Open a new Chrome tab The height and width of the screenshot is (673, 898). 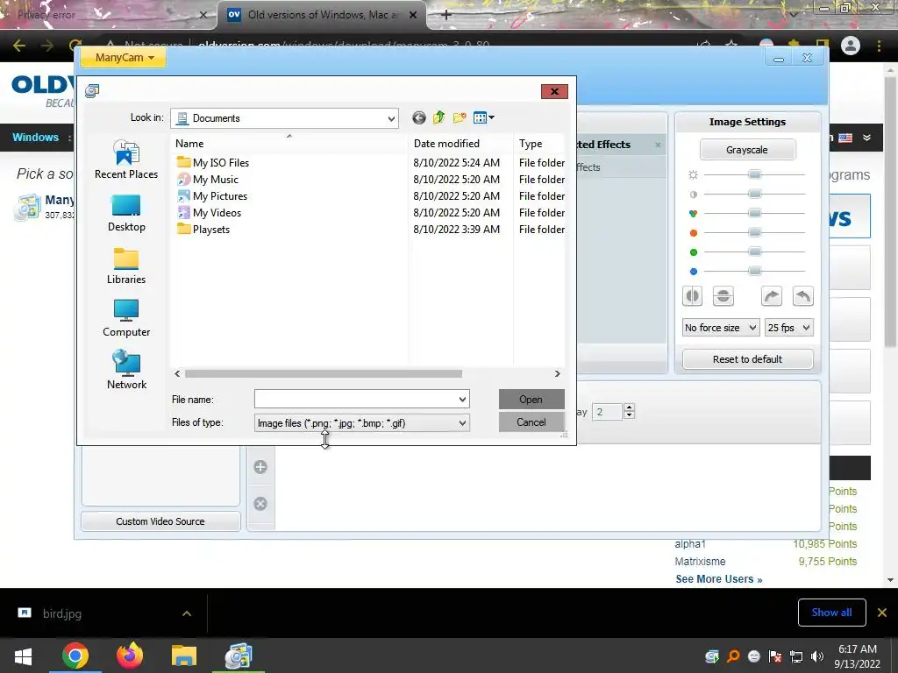click(x=446, y=15)
